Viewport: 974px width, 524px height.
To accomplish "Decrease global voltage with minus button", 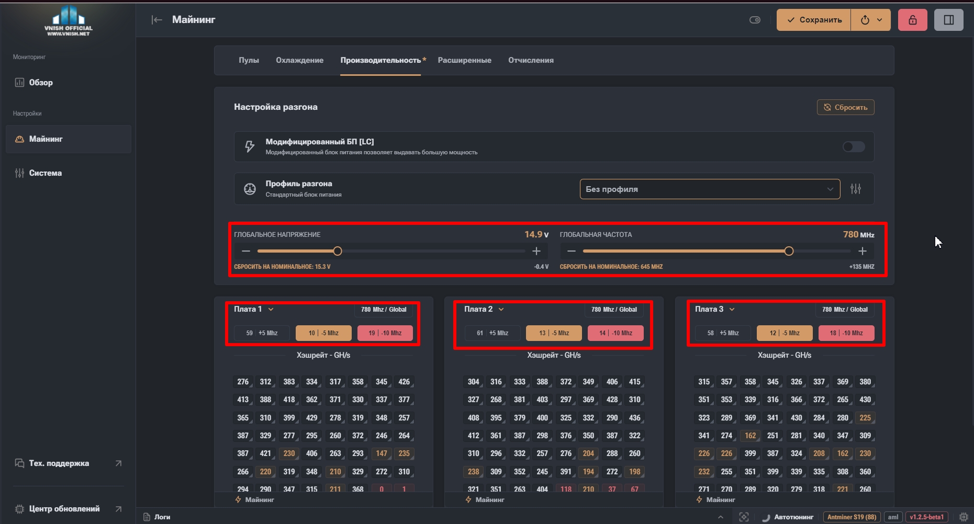I will 245,252.
